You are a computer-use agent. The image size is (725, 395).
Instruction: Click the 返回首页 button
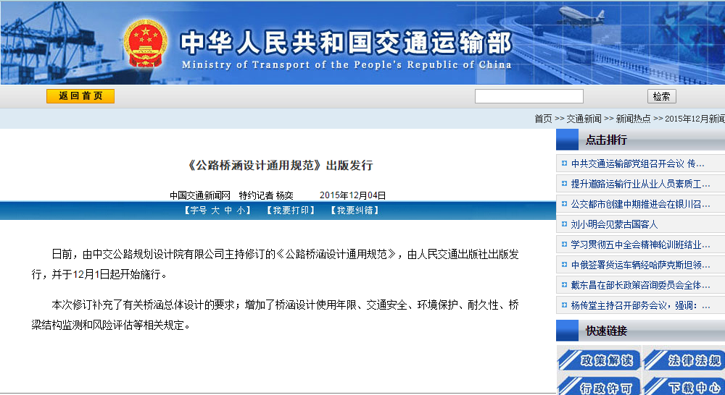tap(80, 96)
